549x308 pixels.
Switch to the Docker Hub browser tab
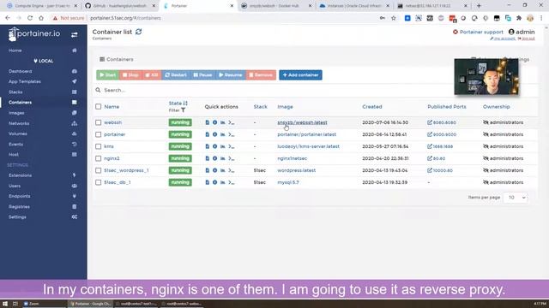[276, 6]
